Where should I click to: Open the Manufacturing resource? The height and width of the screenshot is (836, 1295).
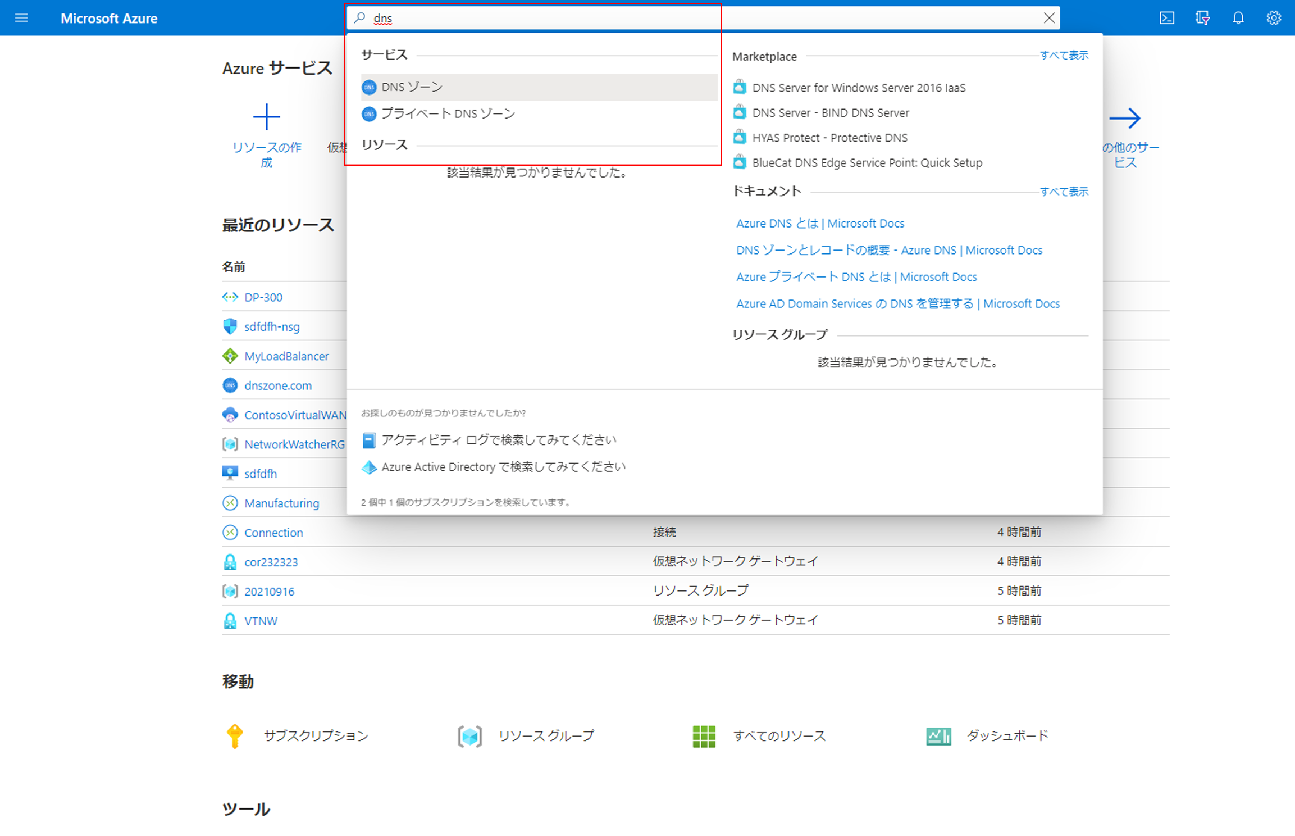coord(281,503)
